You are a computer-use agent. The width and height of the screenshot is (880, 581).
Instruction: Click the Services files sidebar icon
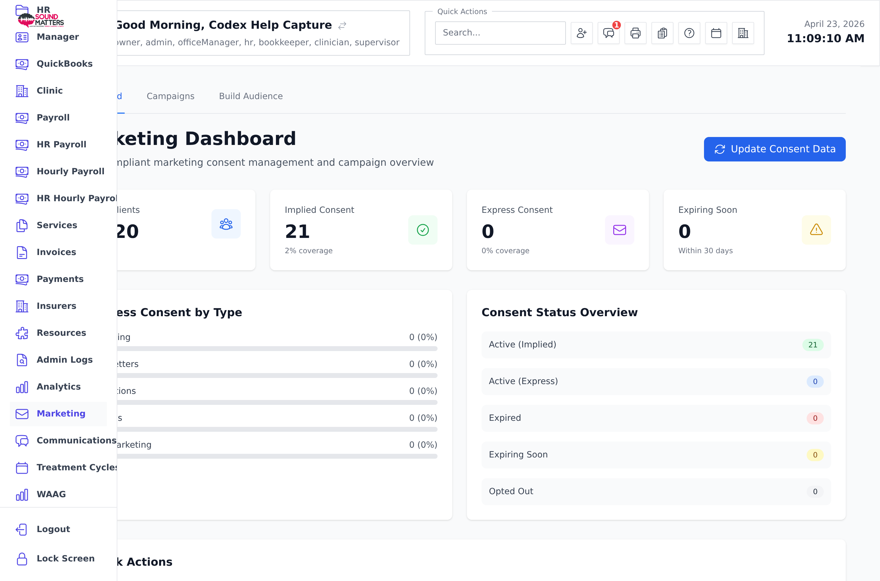[x=22, y=225]
